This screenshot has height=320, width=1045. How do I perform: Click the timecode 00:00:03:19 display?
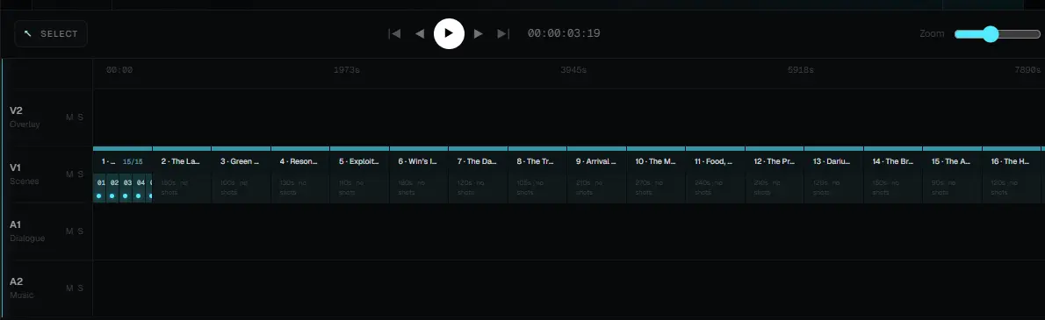(564, 33)
